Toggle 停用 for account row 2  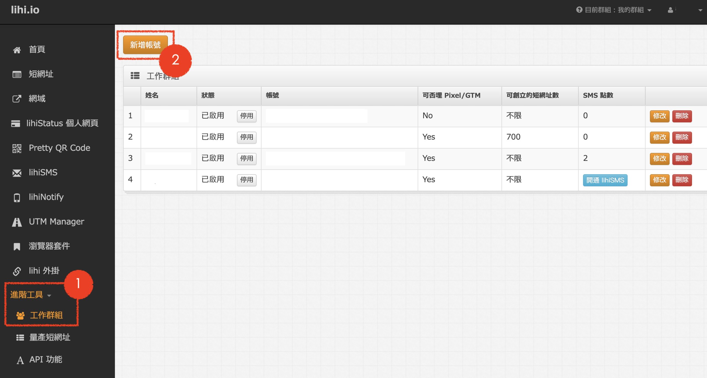pos(246,137)
